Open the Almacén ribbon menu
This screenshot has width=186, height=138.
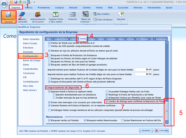(73, 8)
